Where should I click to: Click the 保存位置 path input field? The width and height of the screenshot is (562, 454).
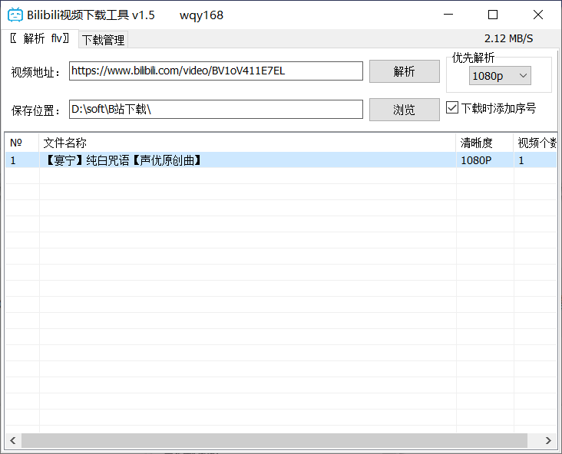tap(216, 109)
